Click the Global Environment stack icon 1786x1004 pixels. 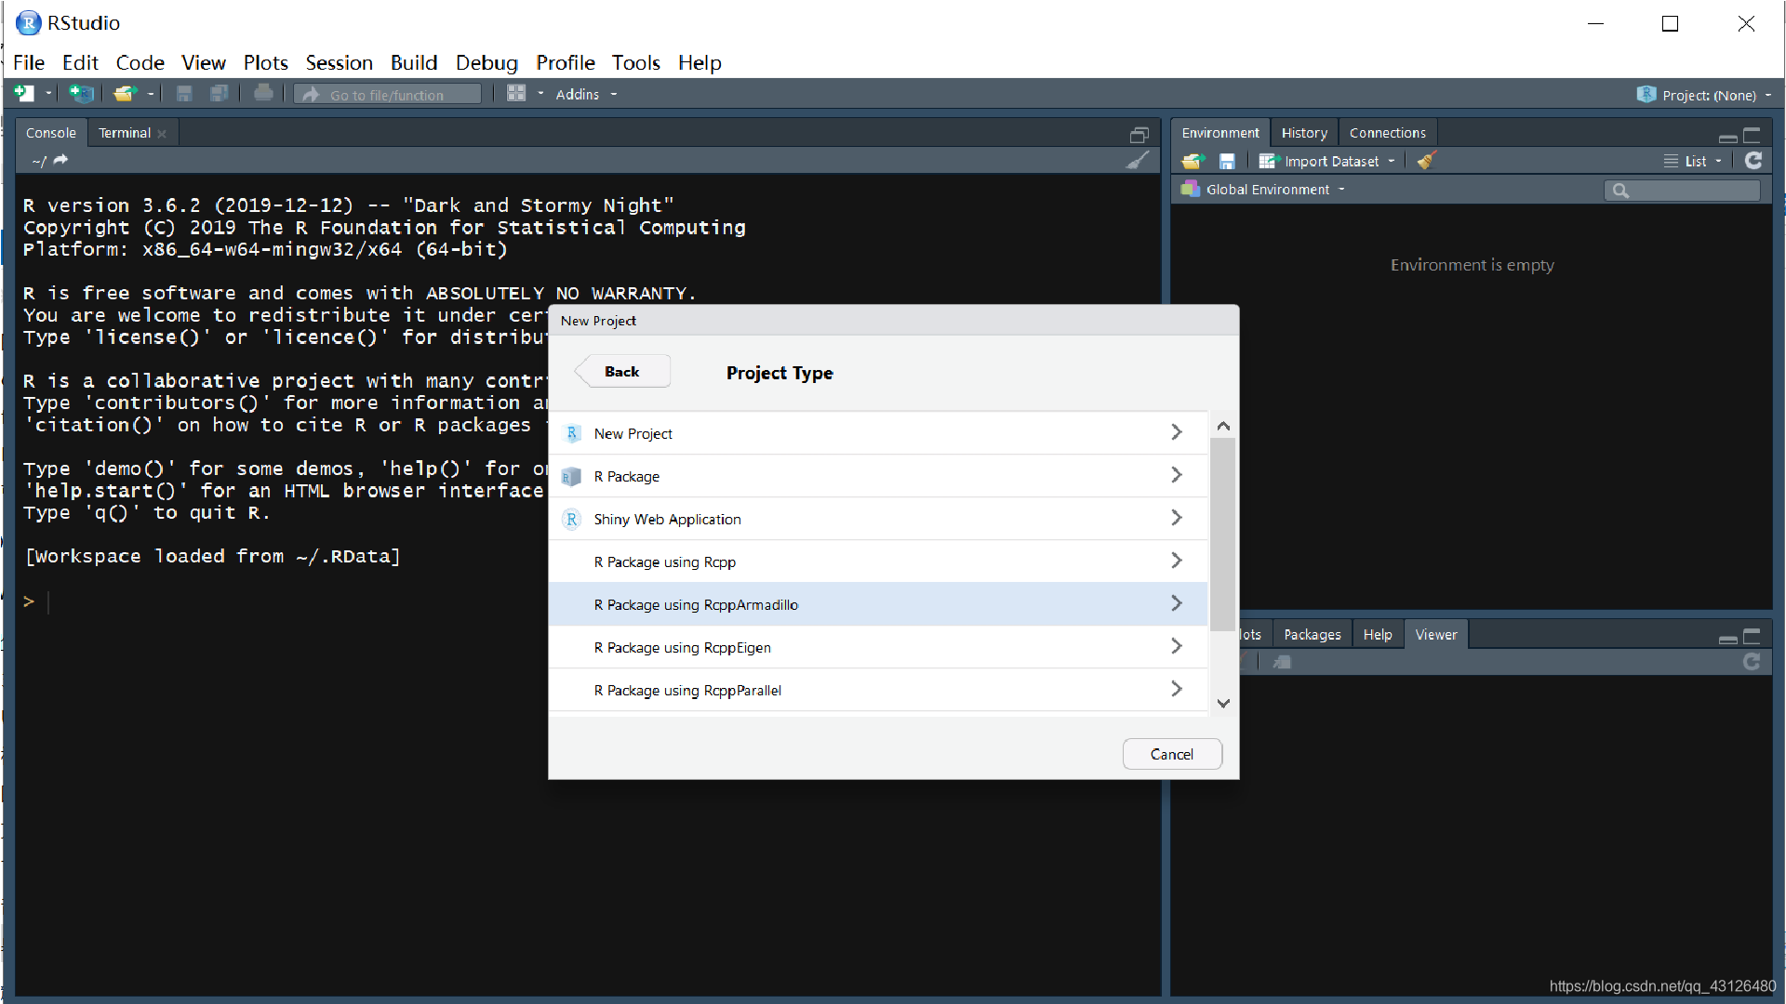(1190, 189)
